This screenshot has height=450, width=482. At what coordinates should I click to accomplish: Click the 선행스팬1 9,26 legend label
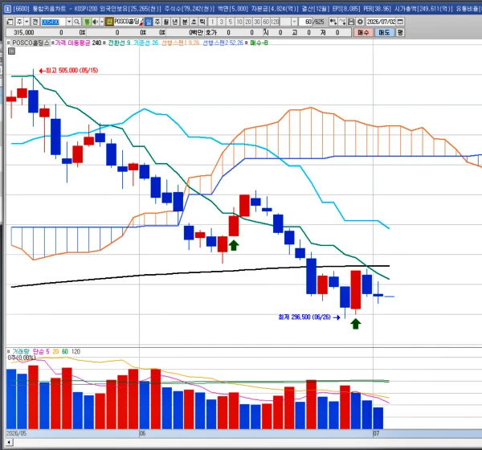181,43
